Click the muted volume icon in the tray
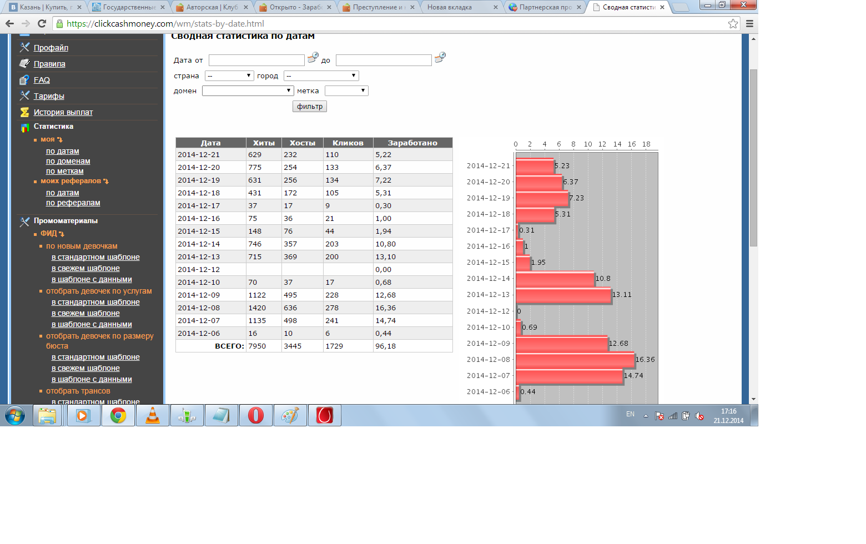The width and height of the screenshot is (866, 544). pyautogui.click(x=699, y=416)
